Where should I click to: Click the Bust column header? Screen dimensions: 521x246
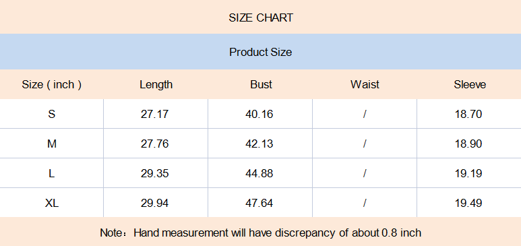(x=261, y=84)
